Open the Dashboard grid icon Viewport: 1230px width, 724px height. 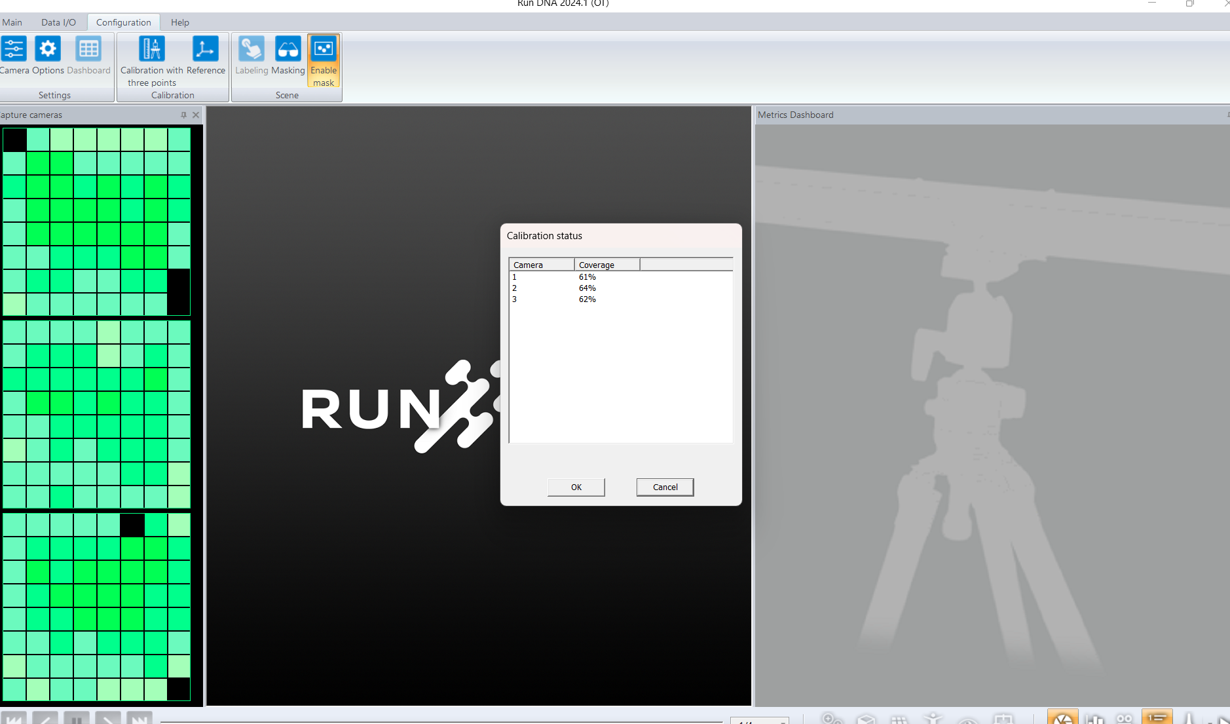pos(88,50)
